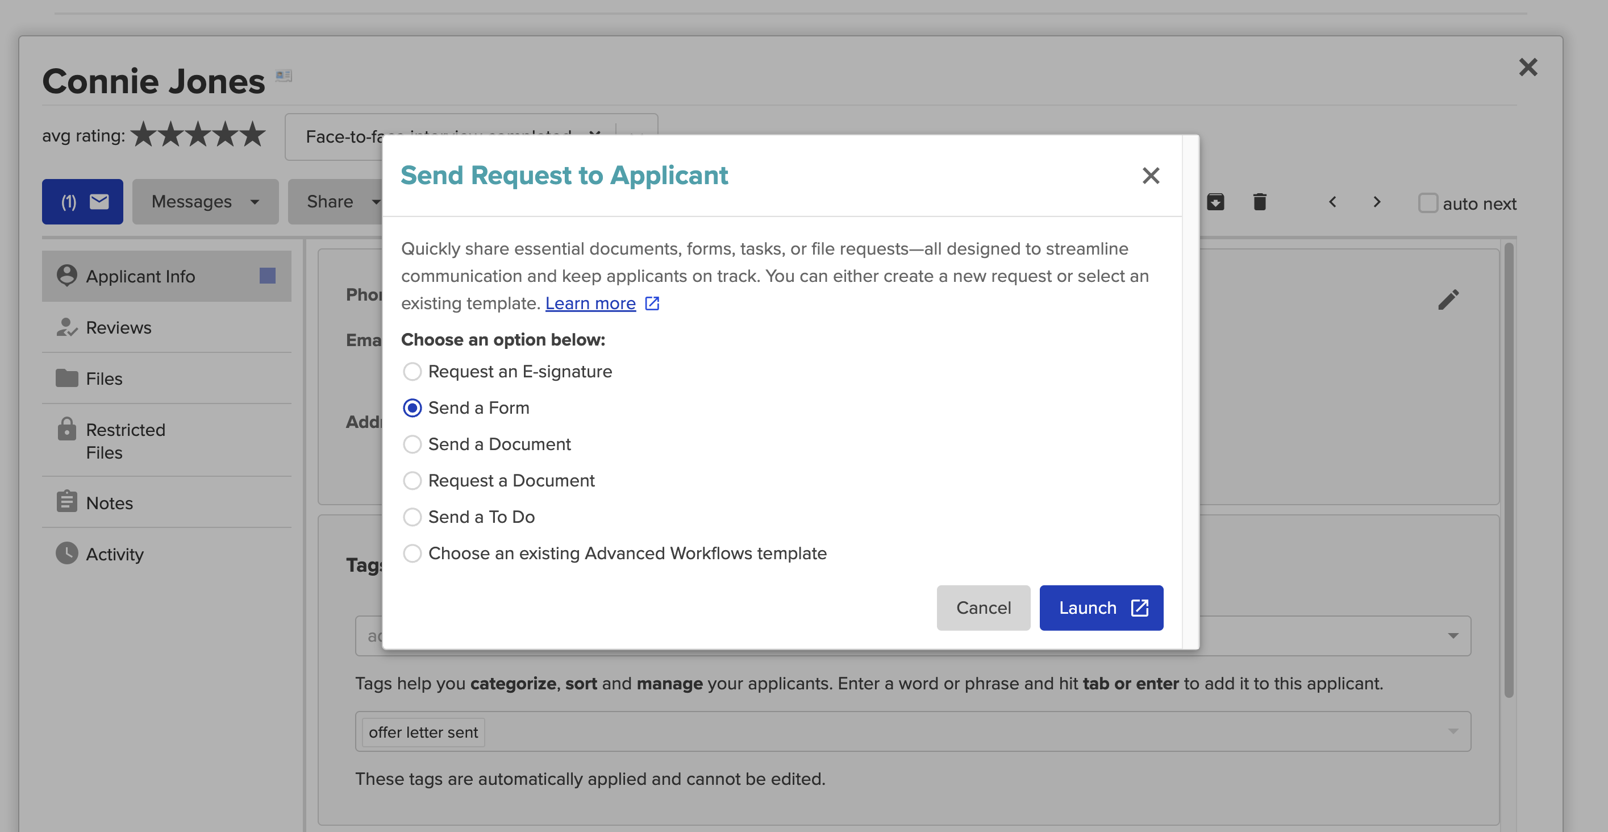Click the archive applicant icon
Viewport: 1608px width, 832px height.
point(1215,202)
